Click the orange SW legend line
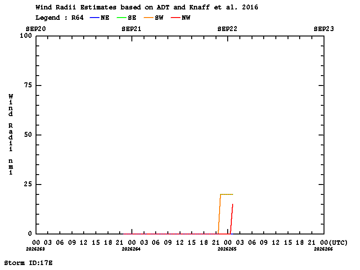360x270 pixels. tap(148, 18)
